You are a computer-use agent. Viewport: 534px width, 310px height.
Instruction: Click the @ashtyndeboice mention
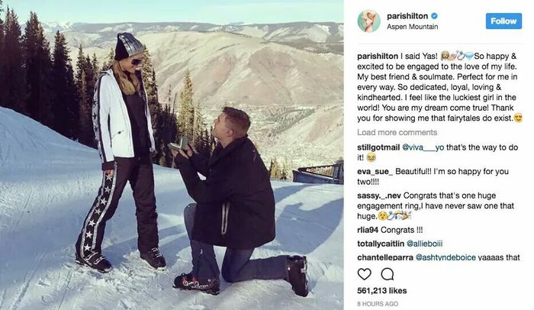[446, 257]
